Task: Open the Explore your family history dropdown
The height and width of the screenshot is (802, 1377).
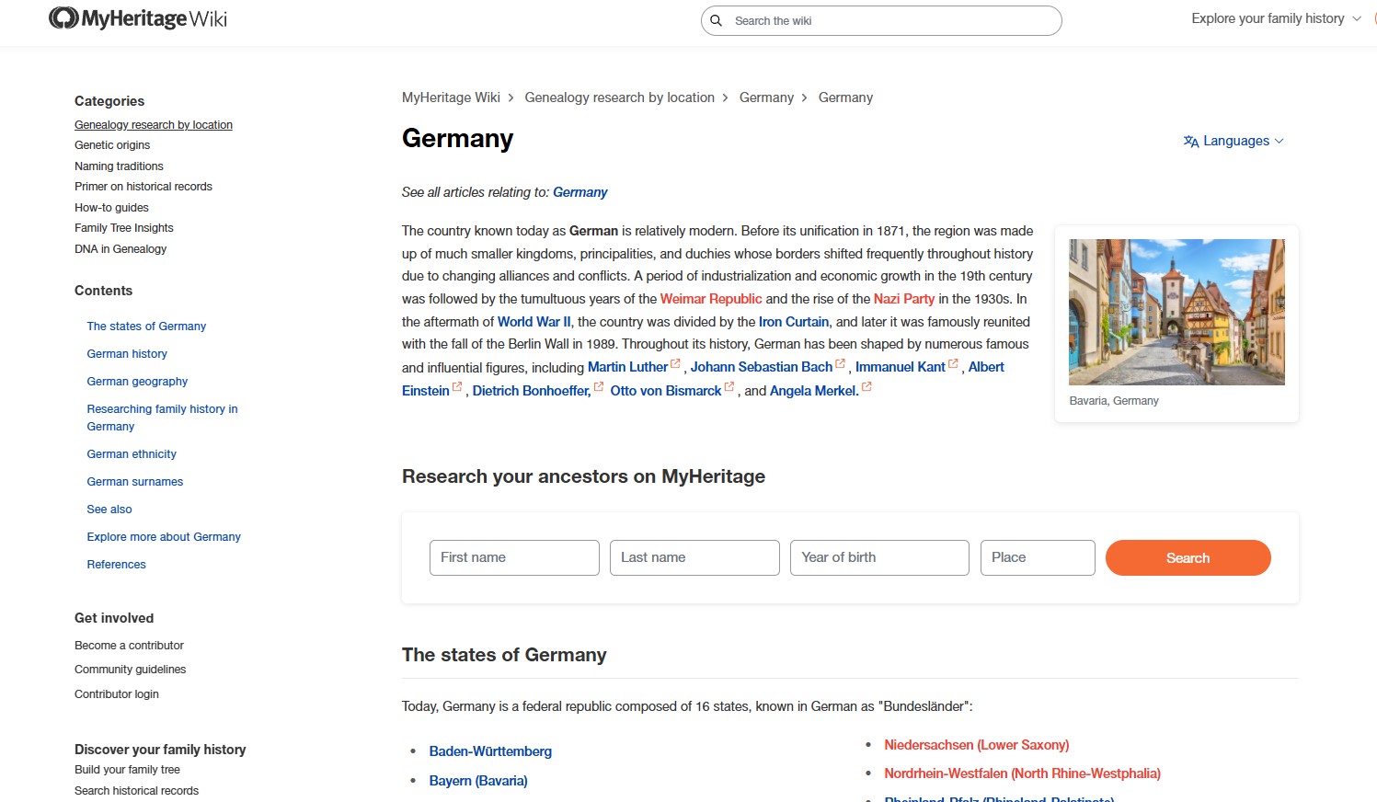Action: pos(1269,18)
